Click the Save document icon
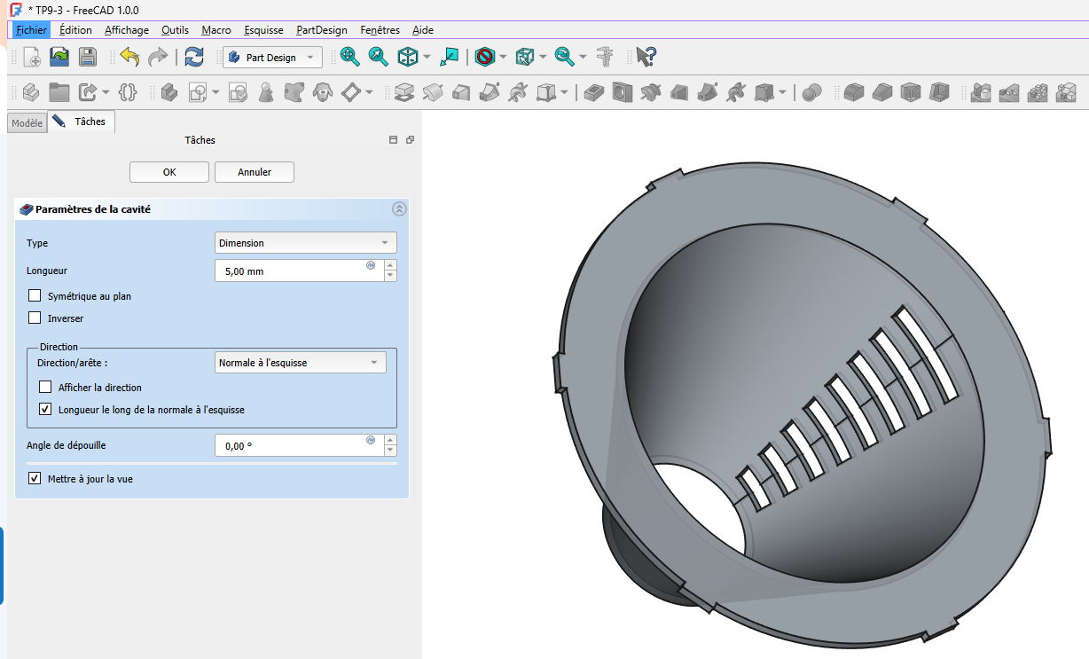This screenshot has height=659, width=1089. point(88,58)
